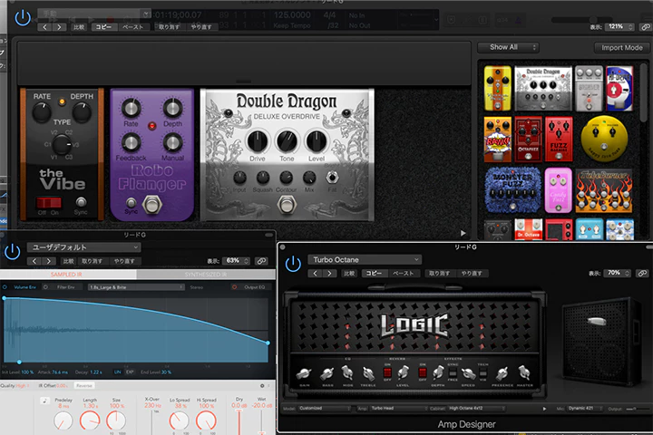Go to previous preset in Amp Designer
The height and width of the screenshot is (435, 653).
[x=316, y=274]
